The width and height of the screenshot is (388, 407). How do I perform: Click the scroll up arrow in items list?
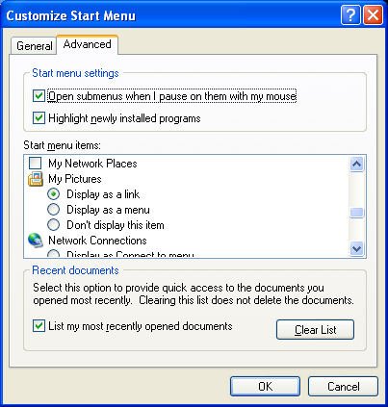[x=356, y=165]
